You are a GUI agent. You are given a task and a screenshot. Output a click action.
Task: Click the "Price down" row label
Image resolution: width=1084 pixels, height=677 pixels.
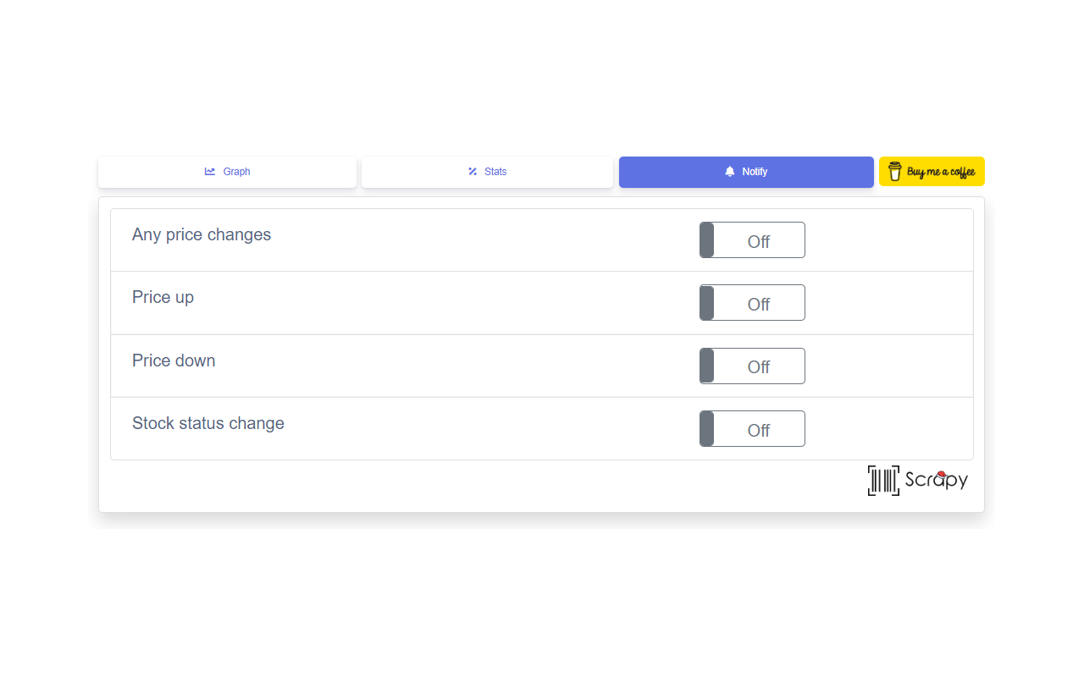[174, 361]
